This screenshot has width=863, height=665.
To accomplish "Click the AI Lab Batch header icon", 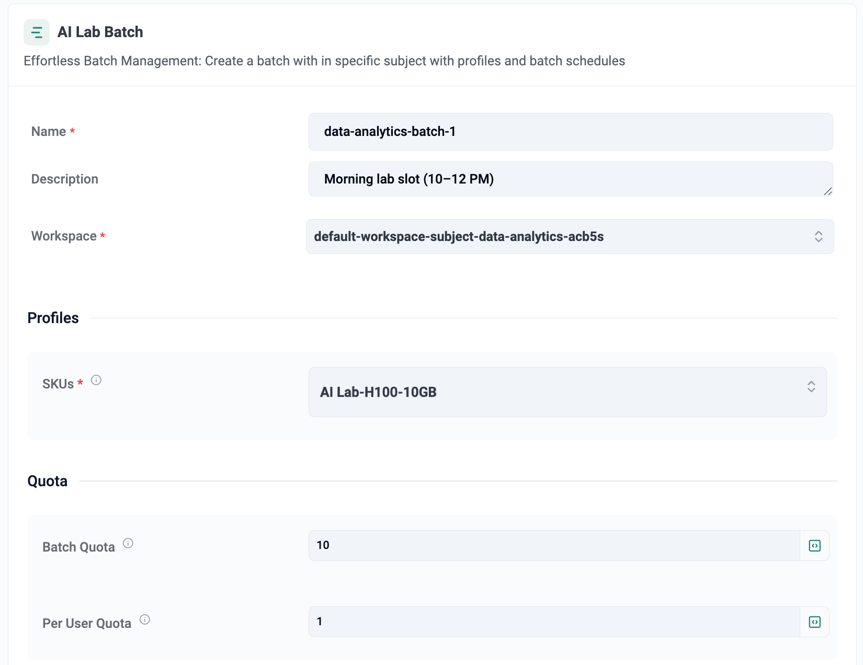I will point(37,32).
